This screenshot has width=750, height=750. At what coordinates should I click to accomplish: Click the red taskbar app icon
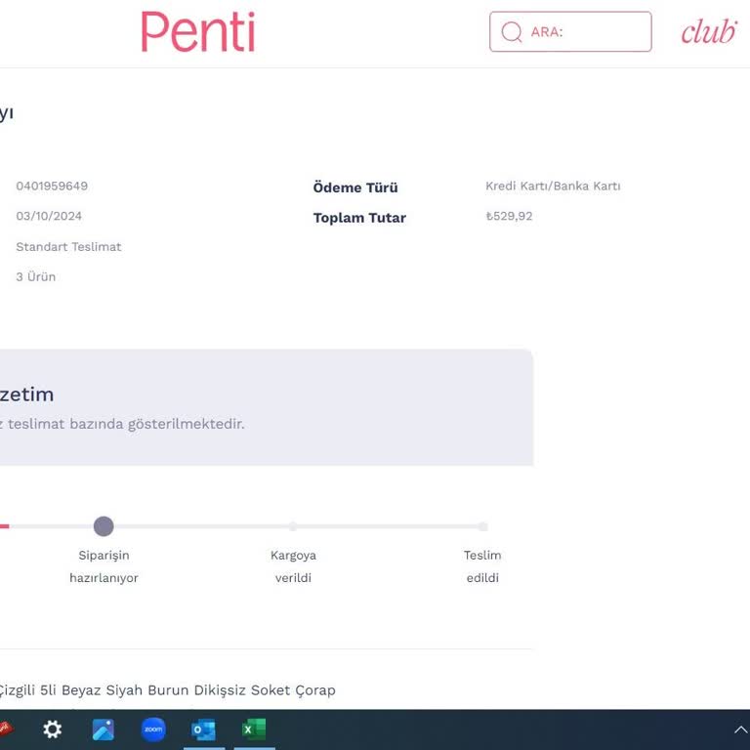tap(5, 729)
